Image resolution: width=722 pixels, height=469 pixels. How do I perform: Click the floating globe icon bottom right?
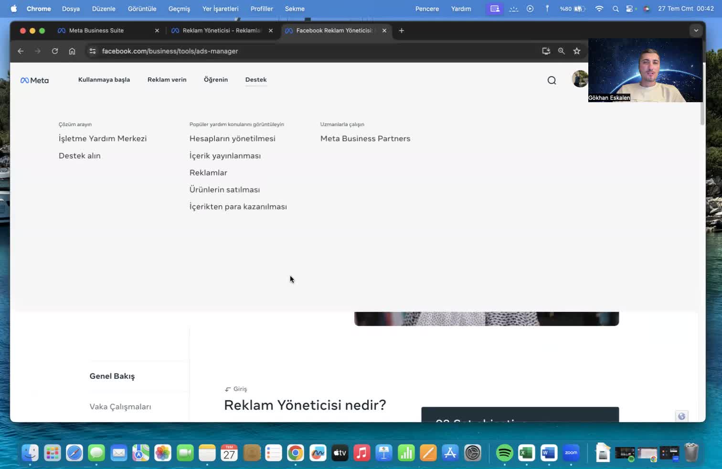[682, 416]
